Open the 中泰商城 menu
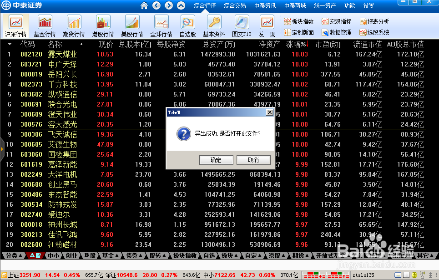The image size is (439, 280). (295, 5)
